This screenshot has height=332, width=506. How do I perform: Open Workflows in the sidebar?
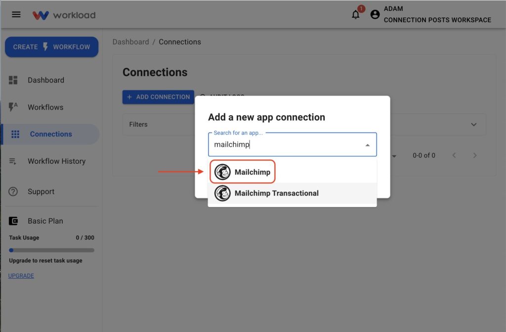click(45, 107)
